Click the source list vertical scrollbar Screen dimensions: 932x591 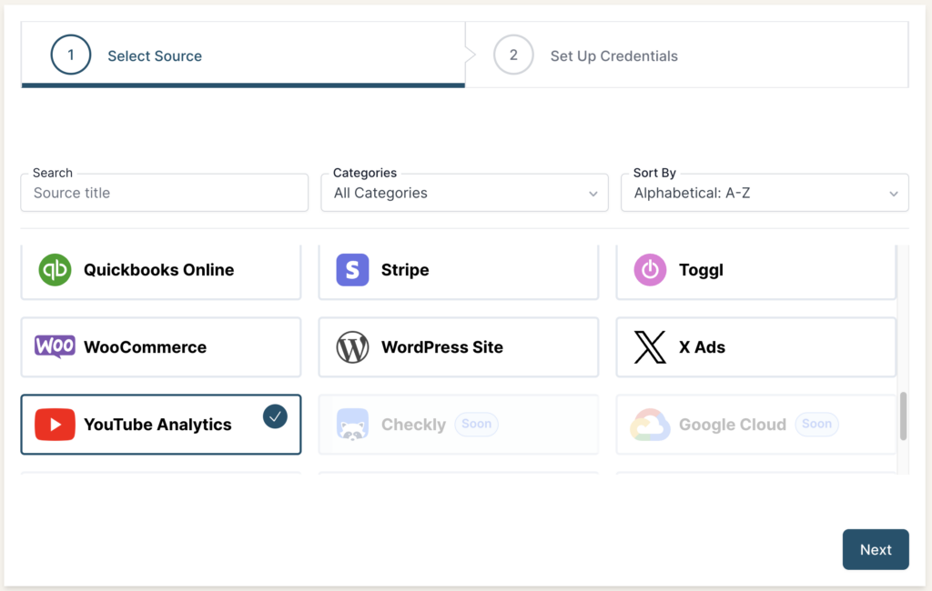point(903,416)
